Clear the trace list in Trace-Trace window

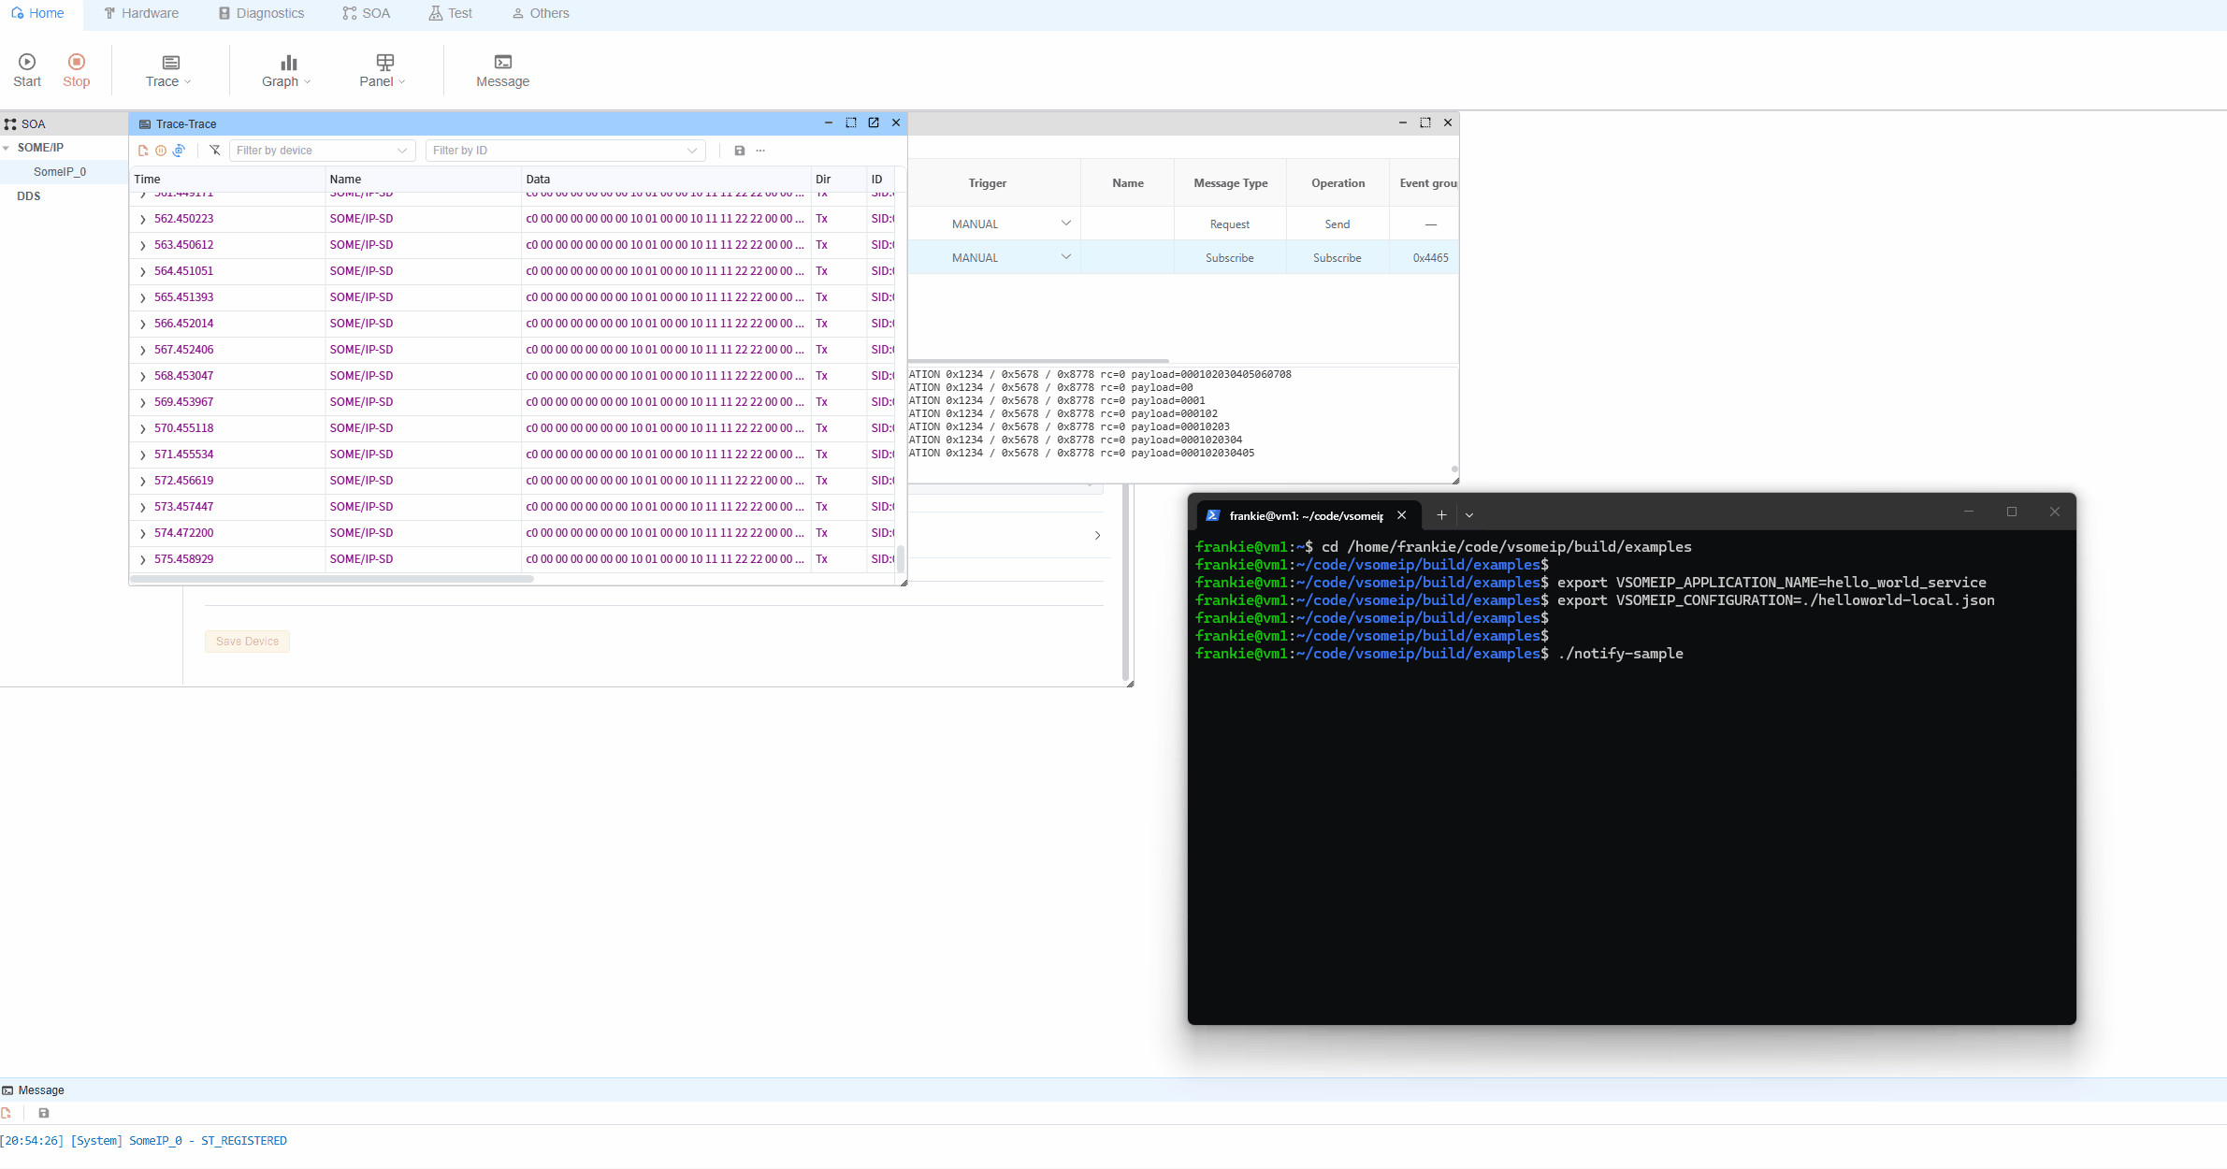pos(143,151)
